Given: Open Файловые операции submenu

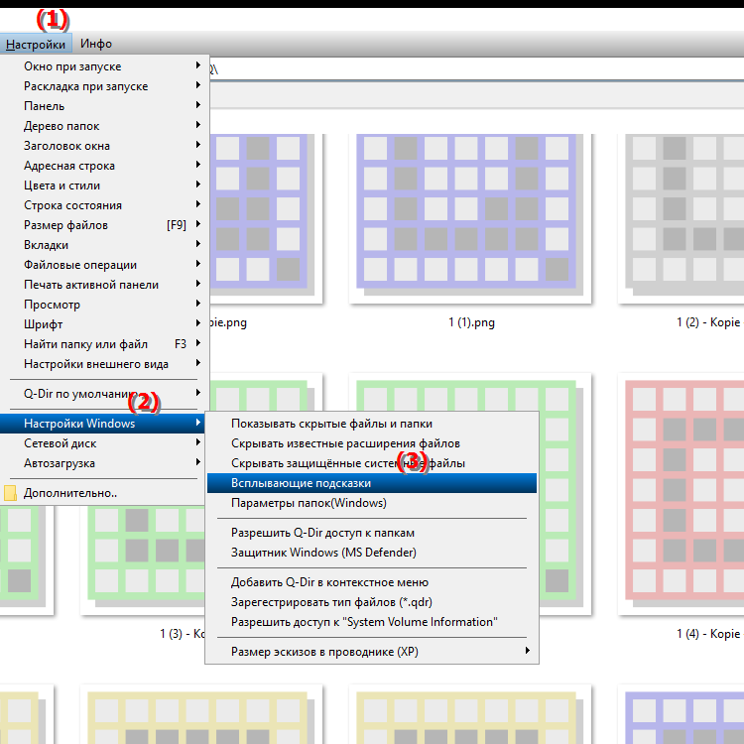Looking at the screenshot, I should pos(104,265).
